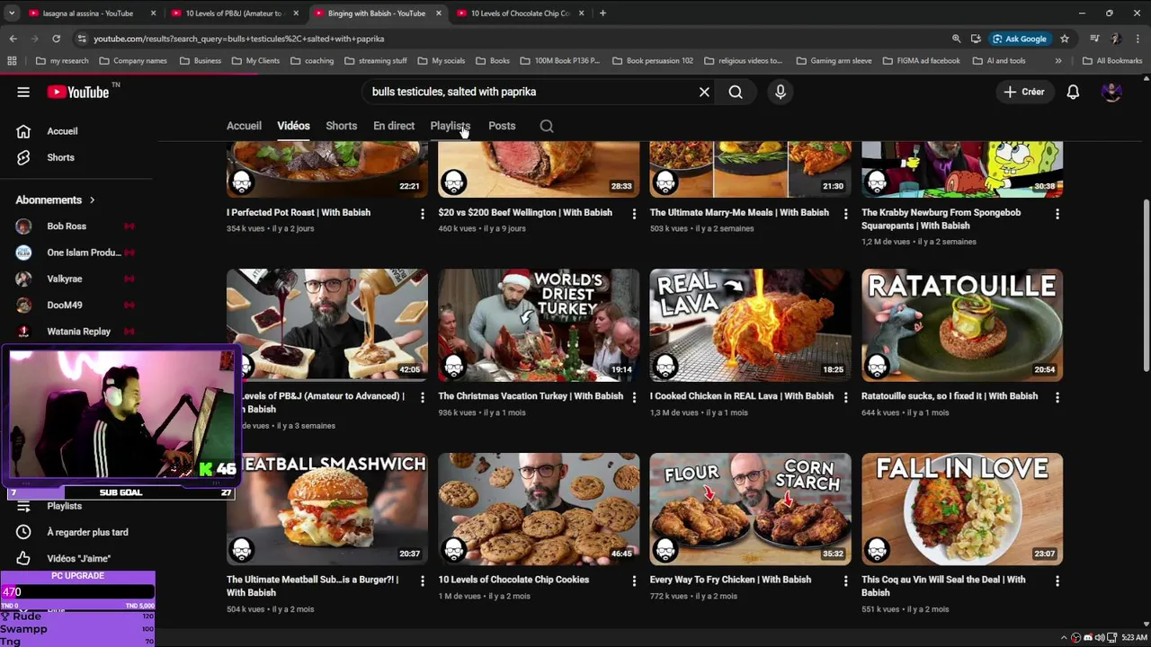
Task: Switch to the Playlists channel tab
Action: 450,126
